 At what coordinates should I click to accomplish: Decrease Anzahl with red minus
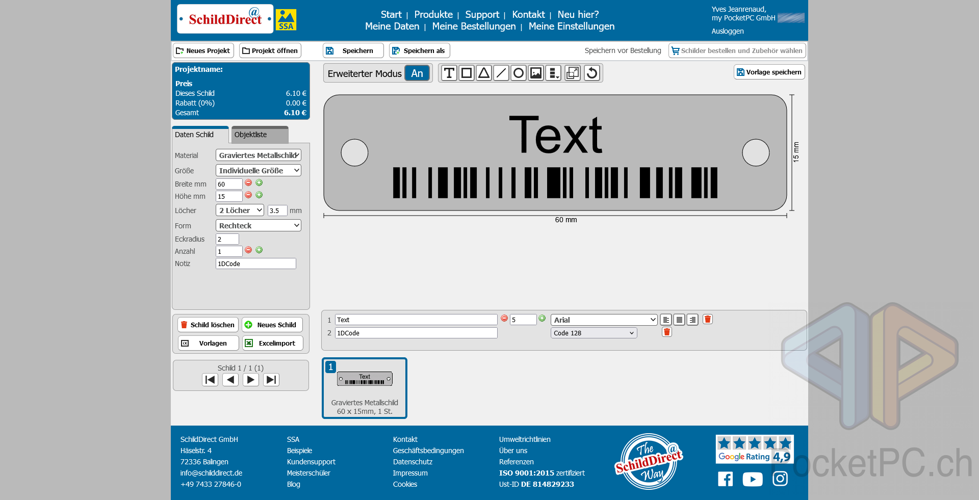[x=248, y=250]
